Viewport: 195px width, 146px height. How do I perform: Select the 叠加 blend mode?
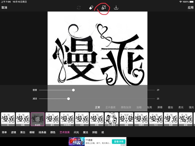170,107
